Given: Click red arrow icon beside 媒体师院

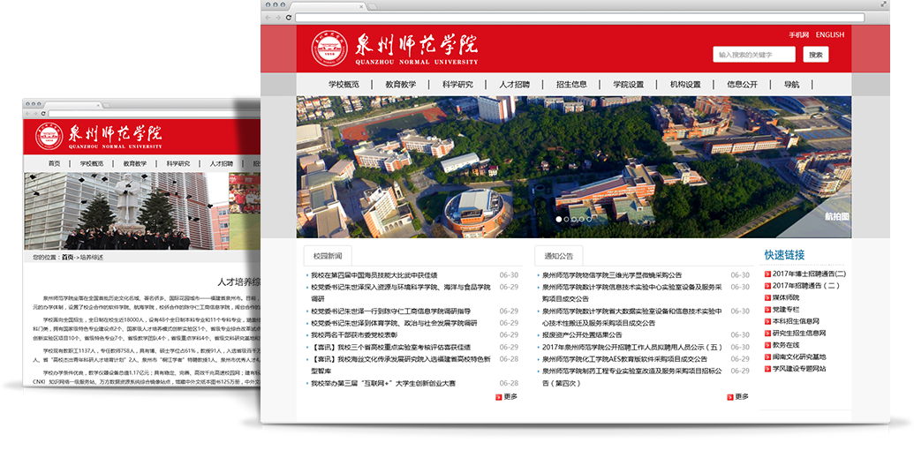Looking at the screenshot, I should [767, 298].
